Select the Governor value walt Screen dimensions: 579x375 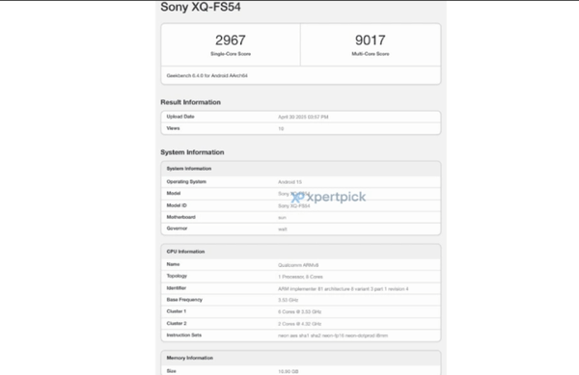pos(283,229)
